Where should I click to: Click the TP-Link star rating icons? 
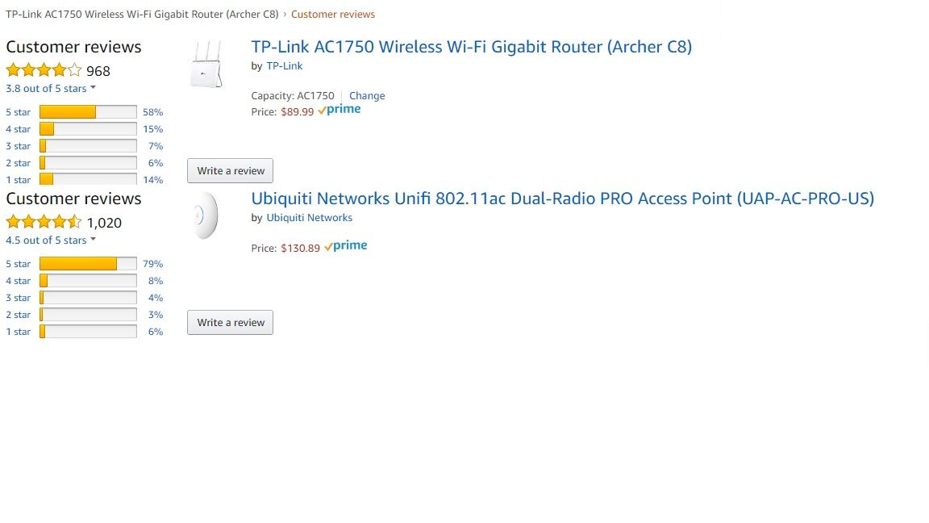(x=44, y=70)
